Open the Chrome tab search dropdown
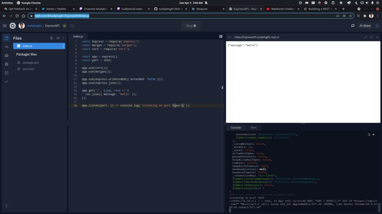Screen dimensions: 382x214 click(x=359, y=9)
